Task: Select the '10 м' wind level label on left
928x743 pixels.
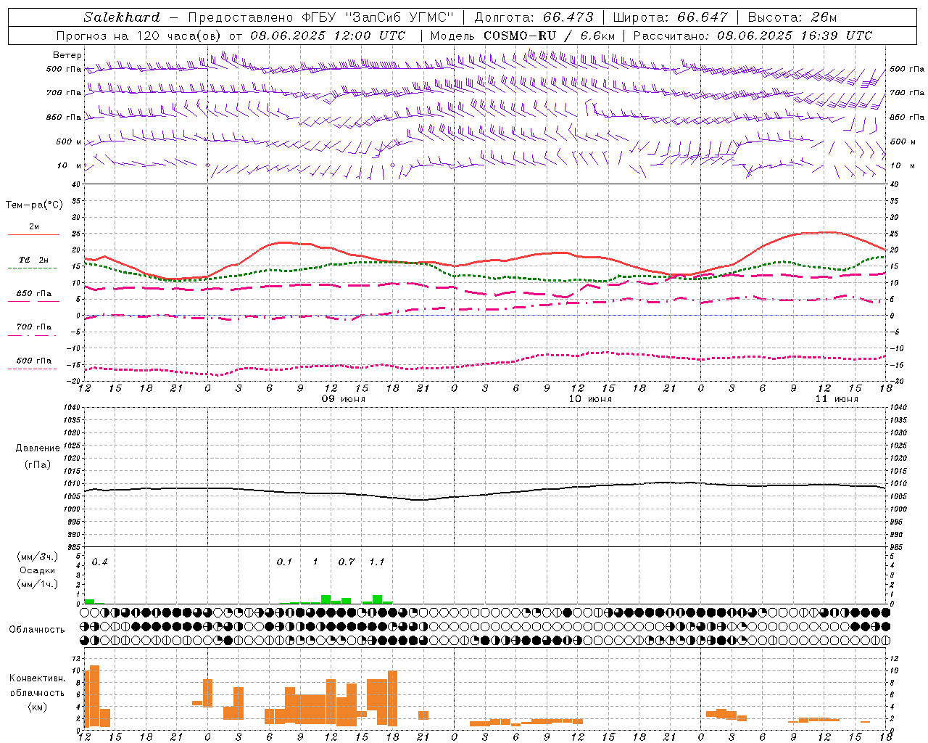Action: 70,165
